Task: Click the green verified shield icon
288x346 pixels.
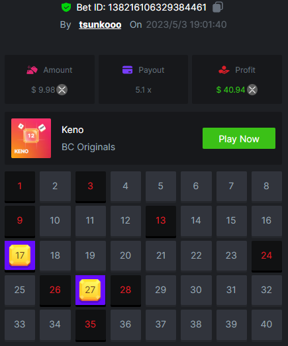Action: (66, 7)
